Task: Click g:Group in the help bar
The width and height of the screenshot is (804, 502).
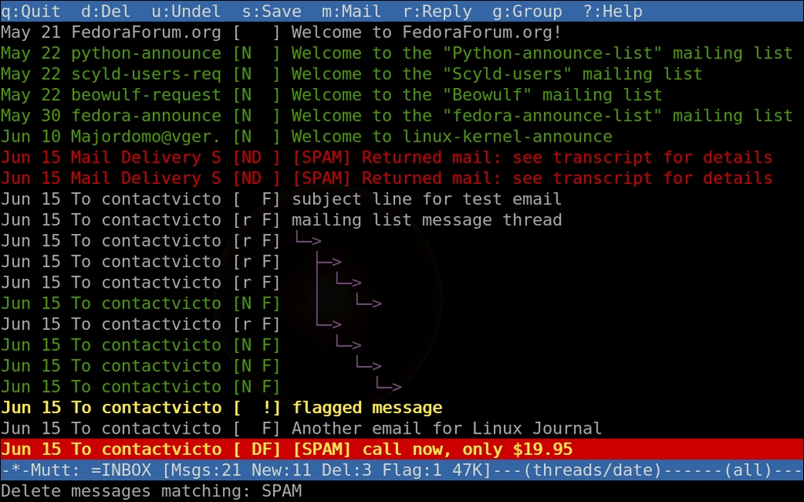Action: click(x=527, y=11)
